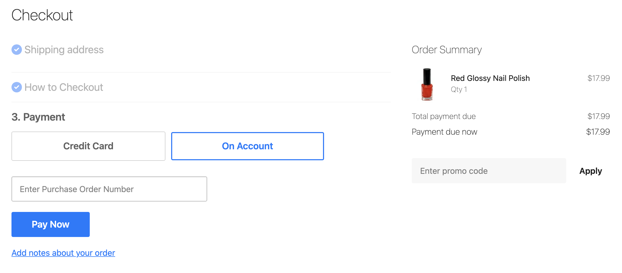
Task: Click the Total payment due row
Action: point(444,116)
